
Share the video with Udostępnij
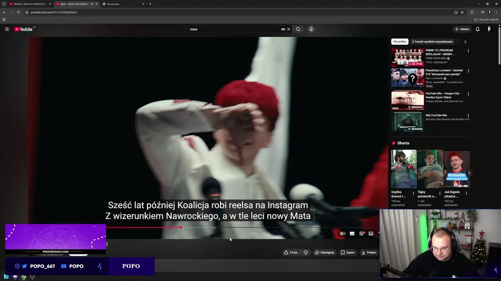pyautogui.click(x=324, y=253)
